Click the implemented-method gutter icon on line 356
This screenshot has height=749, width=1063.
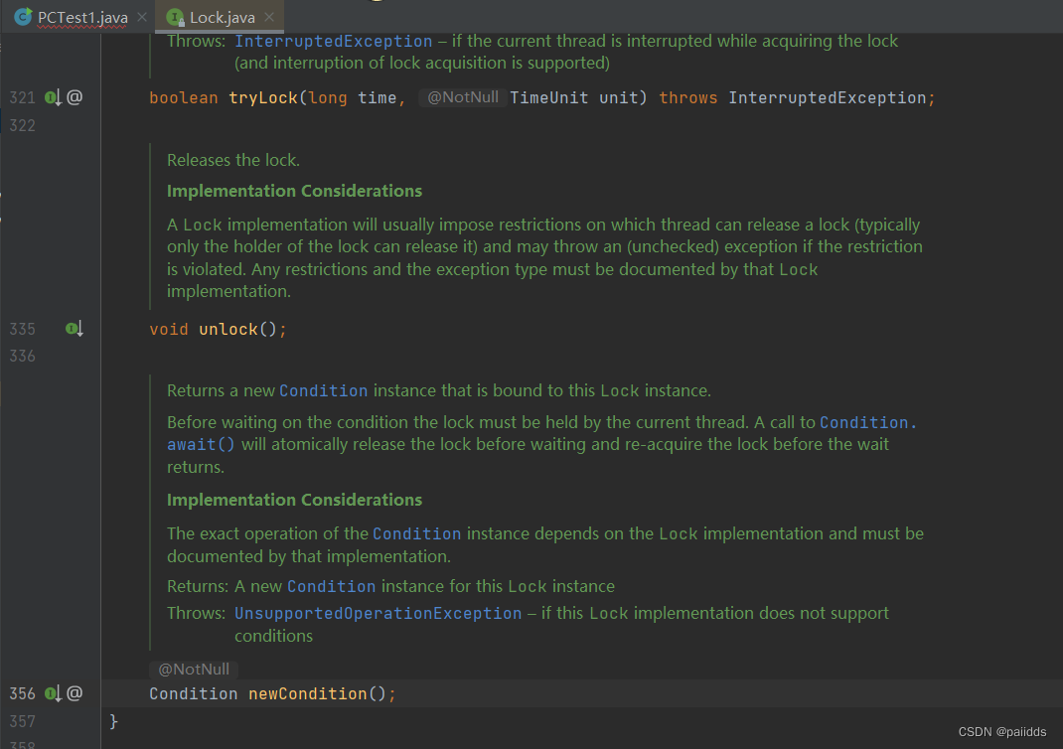pos(53,693)
